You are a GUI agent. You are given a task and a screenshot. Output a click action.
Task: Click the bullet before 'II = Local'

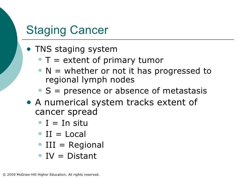40,134
